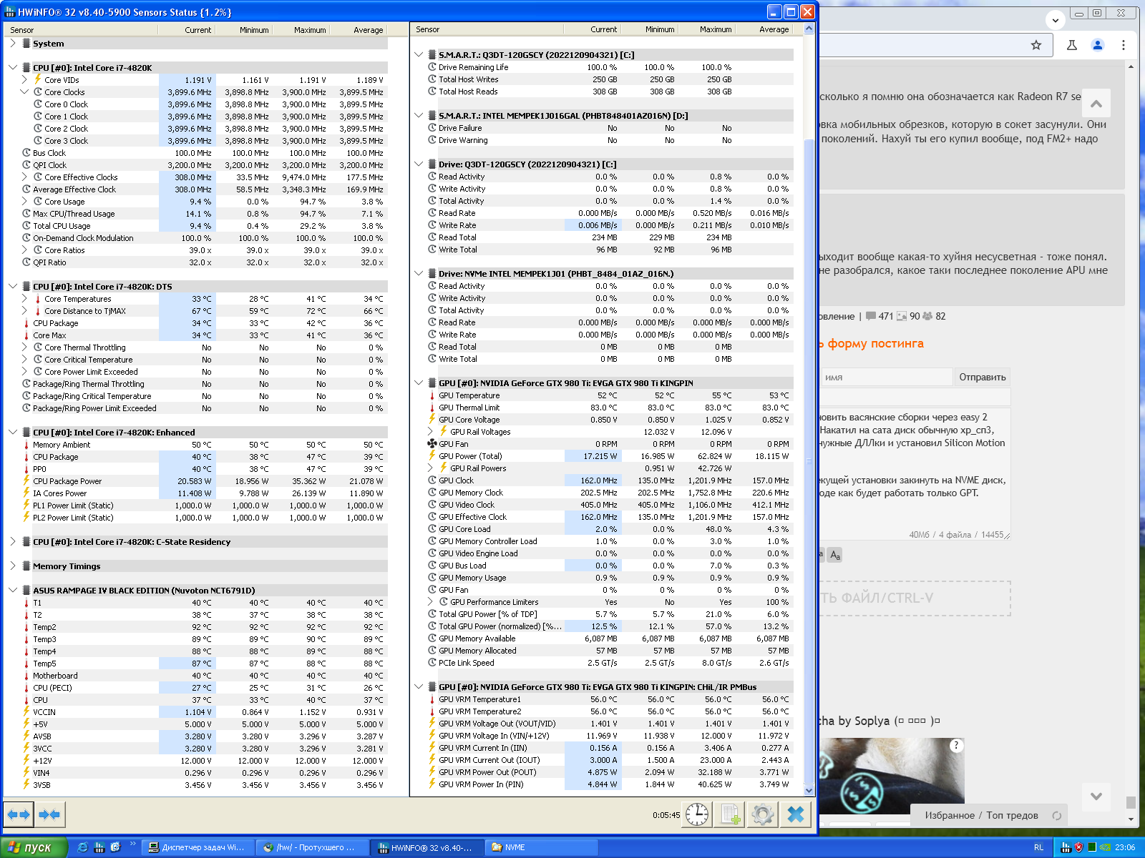This screenshot has height=858, width=1145.
Task: Expand the Core Effective Clocks row
Action: pyautogui.click(x=24, y=177)
